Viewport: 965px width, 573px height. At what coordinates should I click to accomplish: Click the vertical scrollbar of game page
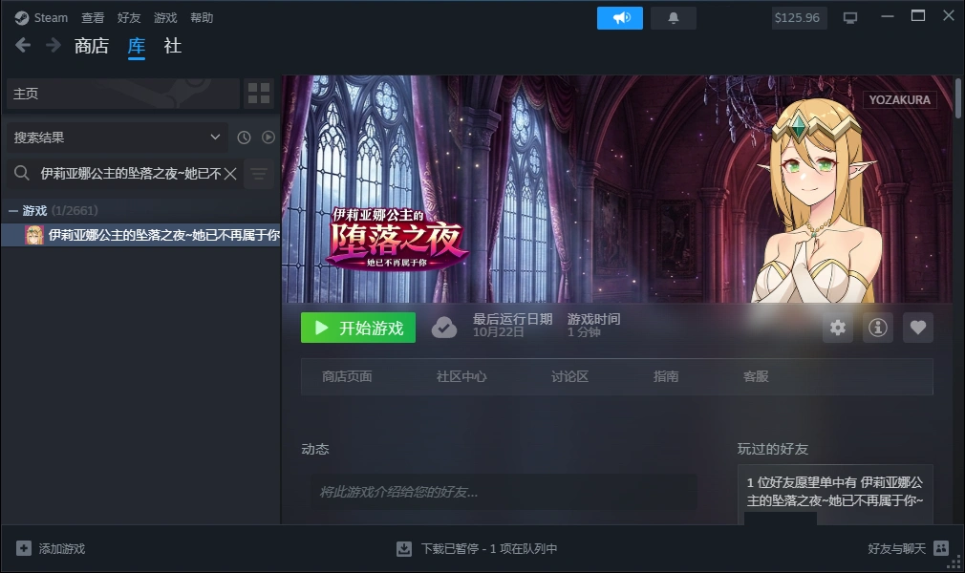pos(957,97)
